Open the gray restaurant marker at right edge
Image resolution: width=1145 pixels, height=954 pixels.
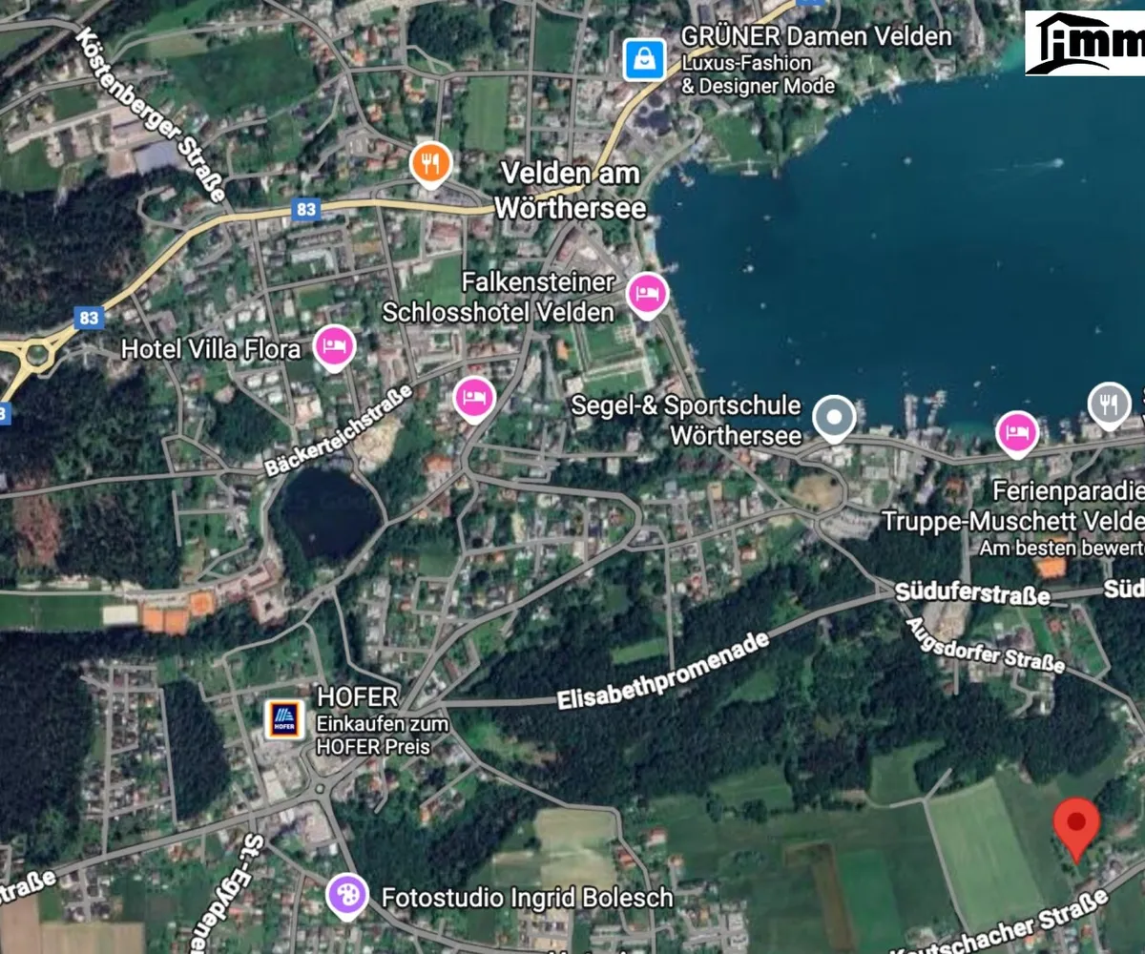(1109, 403)
